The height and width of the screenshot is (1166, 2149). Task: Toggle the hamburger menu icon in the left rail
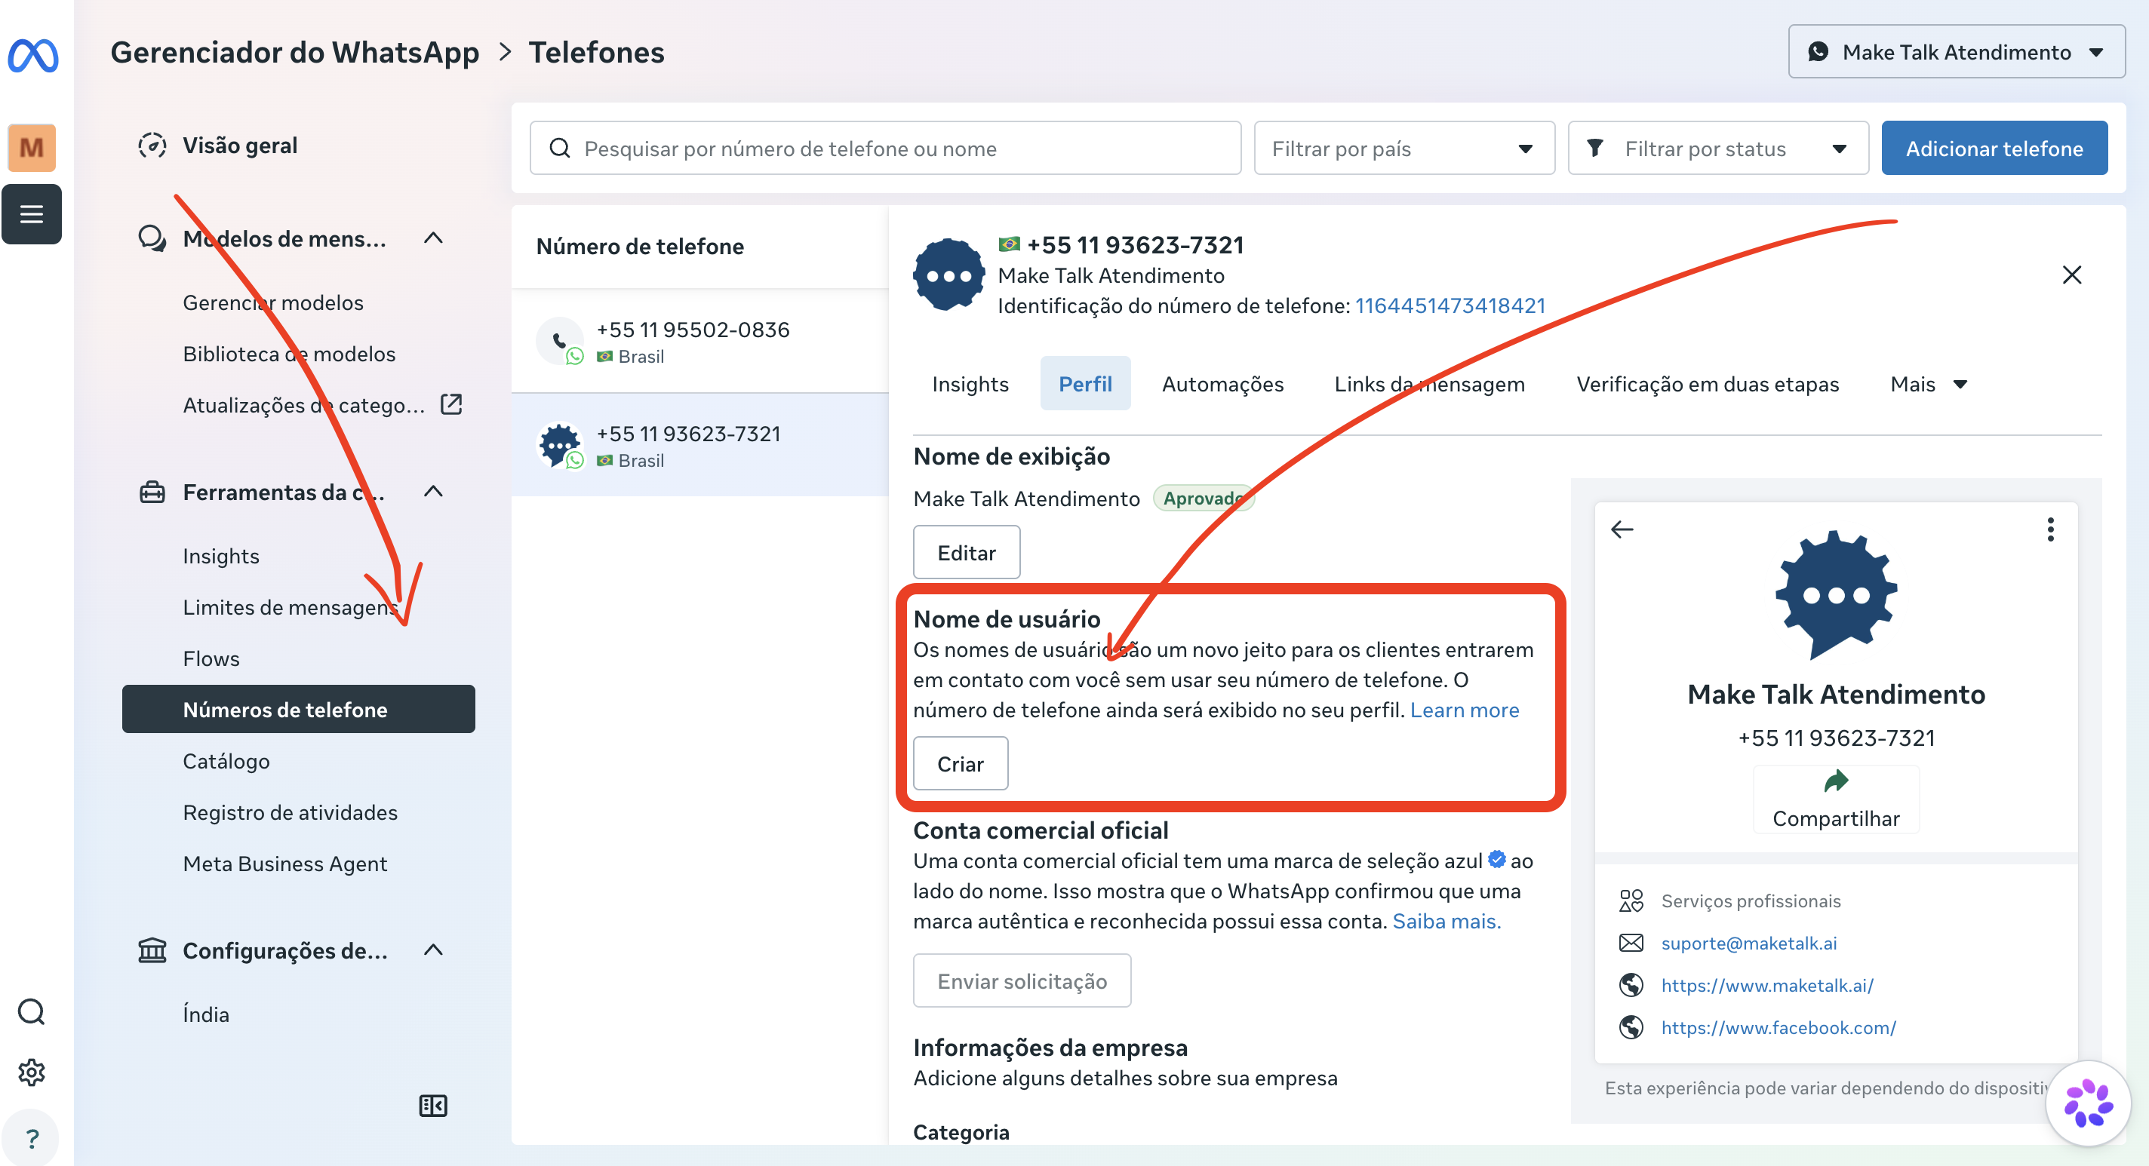pyautogui.click(x=32, y=214)
